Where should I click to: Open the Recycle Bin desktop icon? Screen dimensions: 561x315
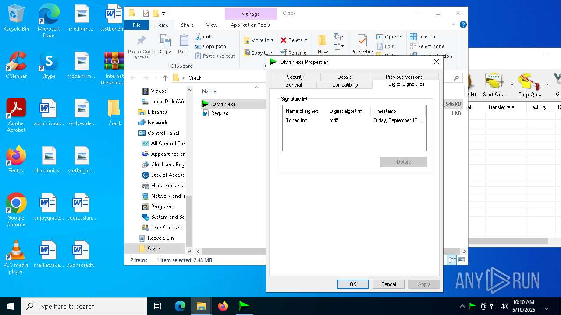point(16,18)
